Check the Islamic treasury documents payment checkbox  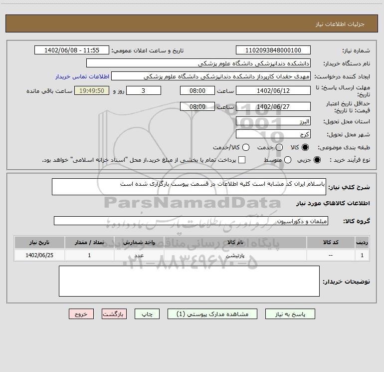tap(242, 160)
